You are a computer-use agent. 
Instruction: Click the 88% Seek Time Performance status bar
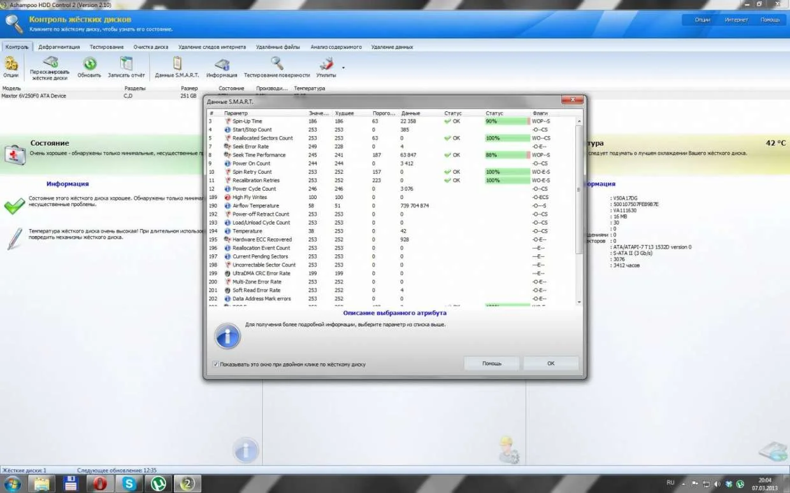click(x=506, y=155)
